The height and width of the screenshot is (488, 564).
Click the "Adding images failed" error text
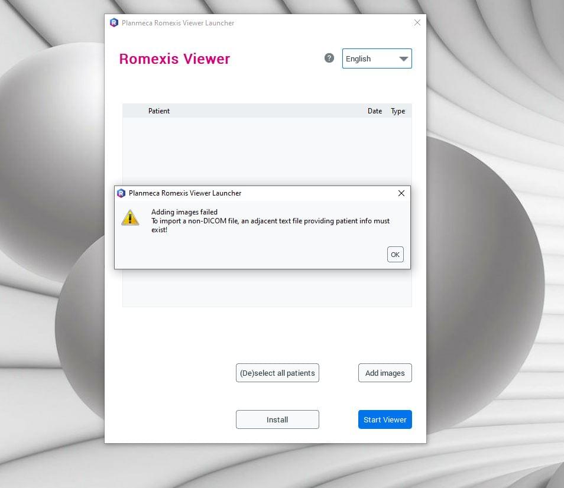pyautogui.click(x=184, y=212)
